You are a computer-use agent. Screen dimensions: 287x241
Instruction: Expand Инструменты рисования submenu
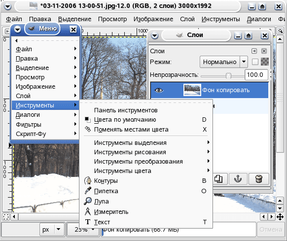(x=146, y=152)
